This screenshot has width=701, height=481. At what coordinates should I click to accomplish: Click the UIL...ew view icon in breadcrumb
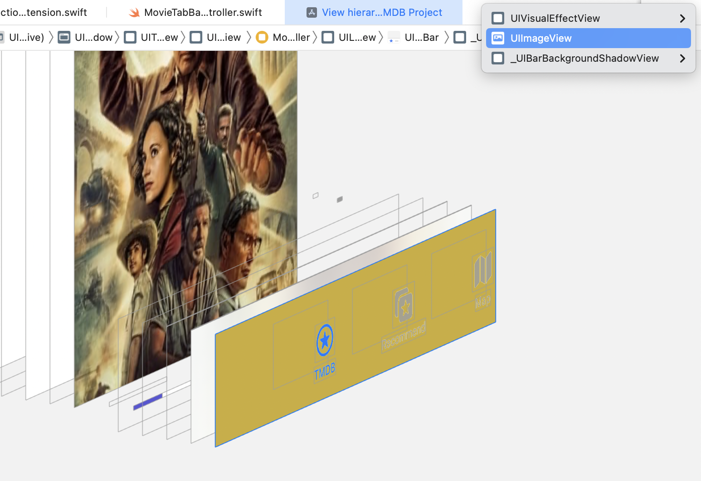pyautogui.click(x=328, y=37)
